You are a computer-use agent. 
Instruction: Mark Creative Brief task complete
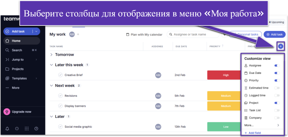click(x=60, y=75)
